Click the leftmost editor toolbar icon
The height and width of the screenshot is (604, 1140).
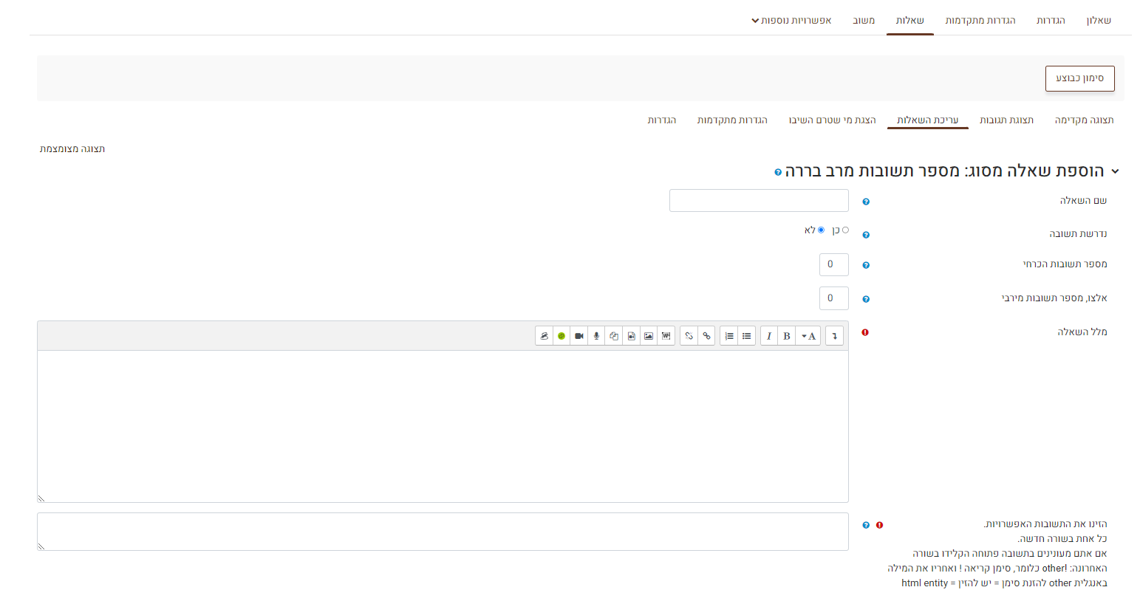[x=545, y=336]
